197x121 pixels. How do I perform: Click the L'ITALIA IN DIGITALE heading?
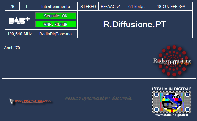(172, 89)
